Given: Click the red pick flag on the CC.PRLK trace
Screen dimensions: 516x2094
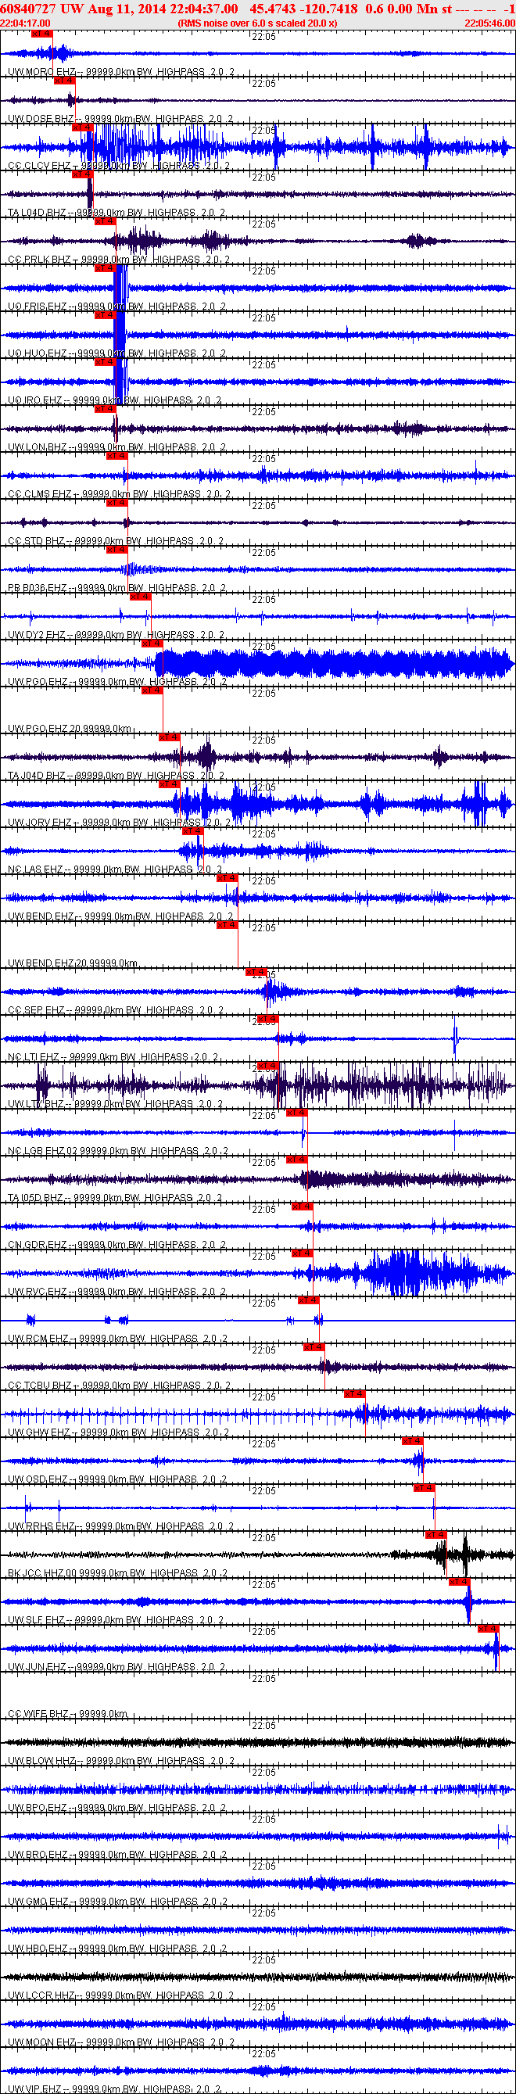Looking at the screenshot, I should tap(105, 221).
